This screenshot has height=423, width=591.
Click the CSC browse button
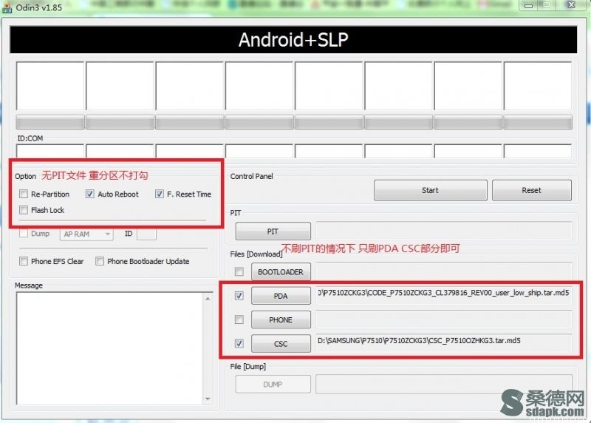(281, 344)
